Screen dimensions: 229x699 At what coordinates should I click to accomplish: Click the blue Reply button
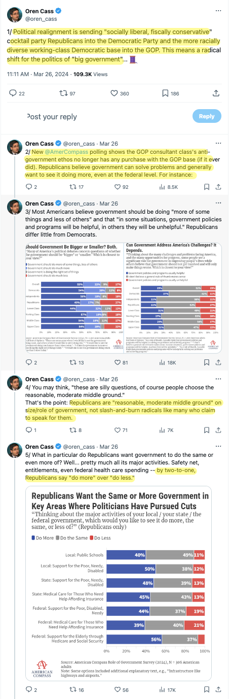point(206,116)
